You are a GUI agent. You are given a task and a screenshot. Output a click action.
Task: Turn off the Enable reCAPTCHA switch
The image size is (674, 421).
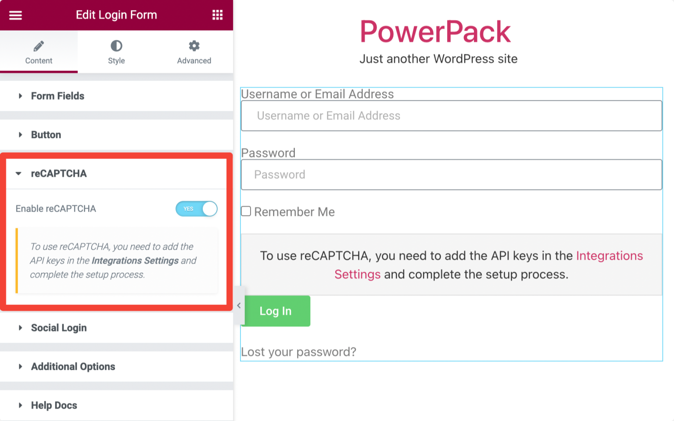point(197,209)
